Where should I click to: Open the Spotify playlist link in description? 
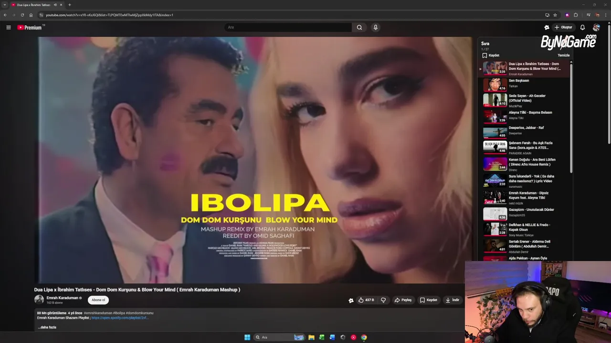click(120, 318)
